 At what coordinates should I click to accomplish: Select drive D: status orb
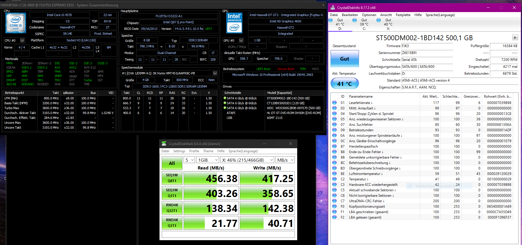coord(330,20)
